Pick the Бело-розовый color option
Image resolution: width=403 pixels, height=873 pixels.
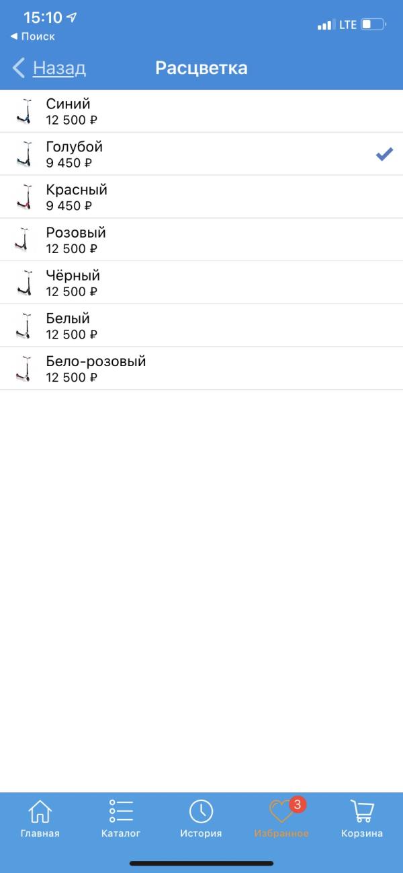point(201,369)
